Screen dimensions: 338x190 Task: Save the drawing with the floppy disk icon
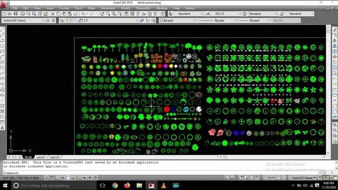15,14
